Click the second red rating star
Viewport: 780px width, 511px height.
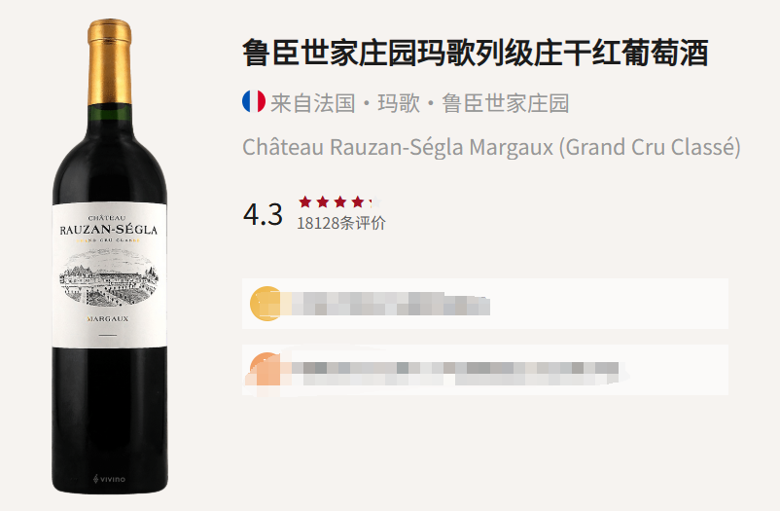(x=322, y=201)
